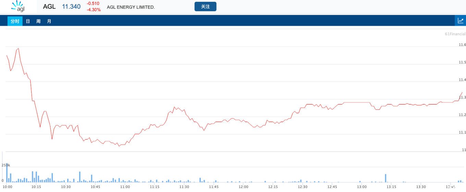The width and height of the screenshot is (466, 192).
Task: Click the 12:00 time axis label
Action: (x=244, y=187)
